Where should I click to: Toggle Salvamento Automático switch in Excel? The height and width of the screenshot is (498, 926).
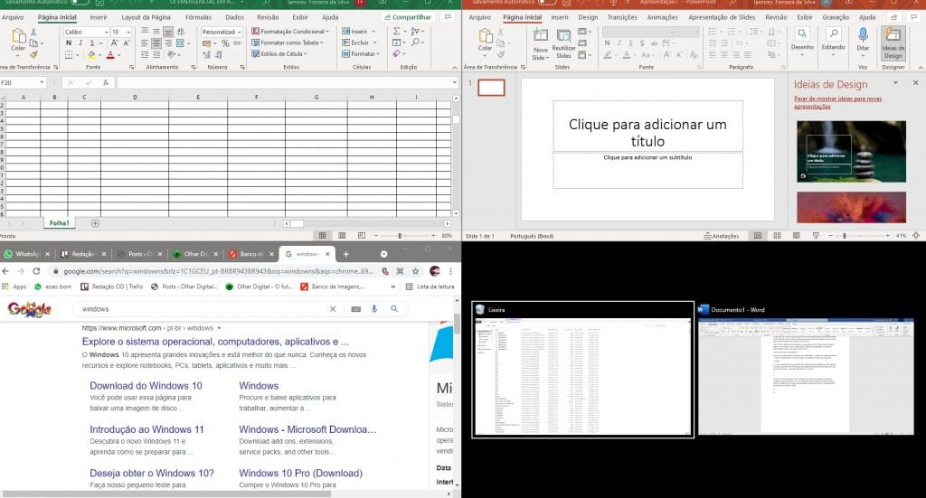[x=80, y=3]
